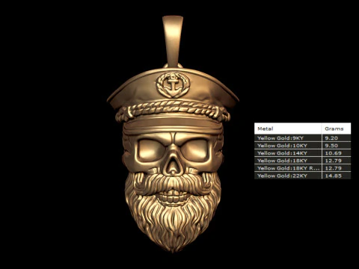Select the Yellow Gold:18KY row label
Viewport: 359px width, 269px height.
282,161
